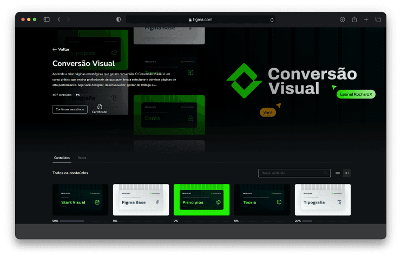Open the Certificado icon
Viewport: 401px width, 257px height.
(100, 109)
